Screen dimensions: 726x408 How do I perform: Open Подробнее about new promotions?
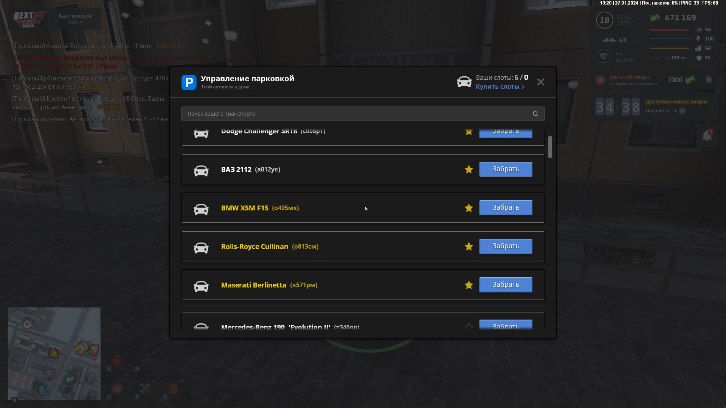tap(658, 111)
